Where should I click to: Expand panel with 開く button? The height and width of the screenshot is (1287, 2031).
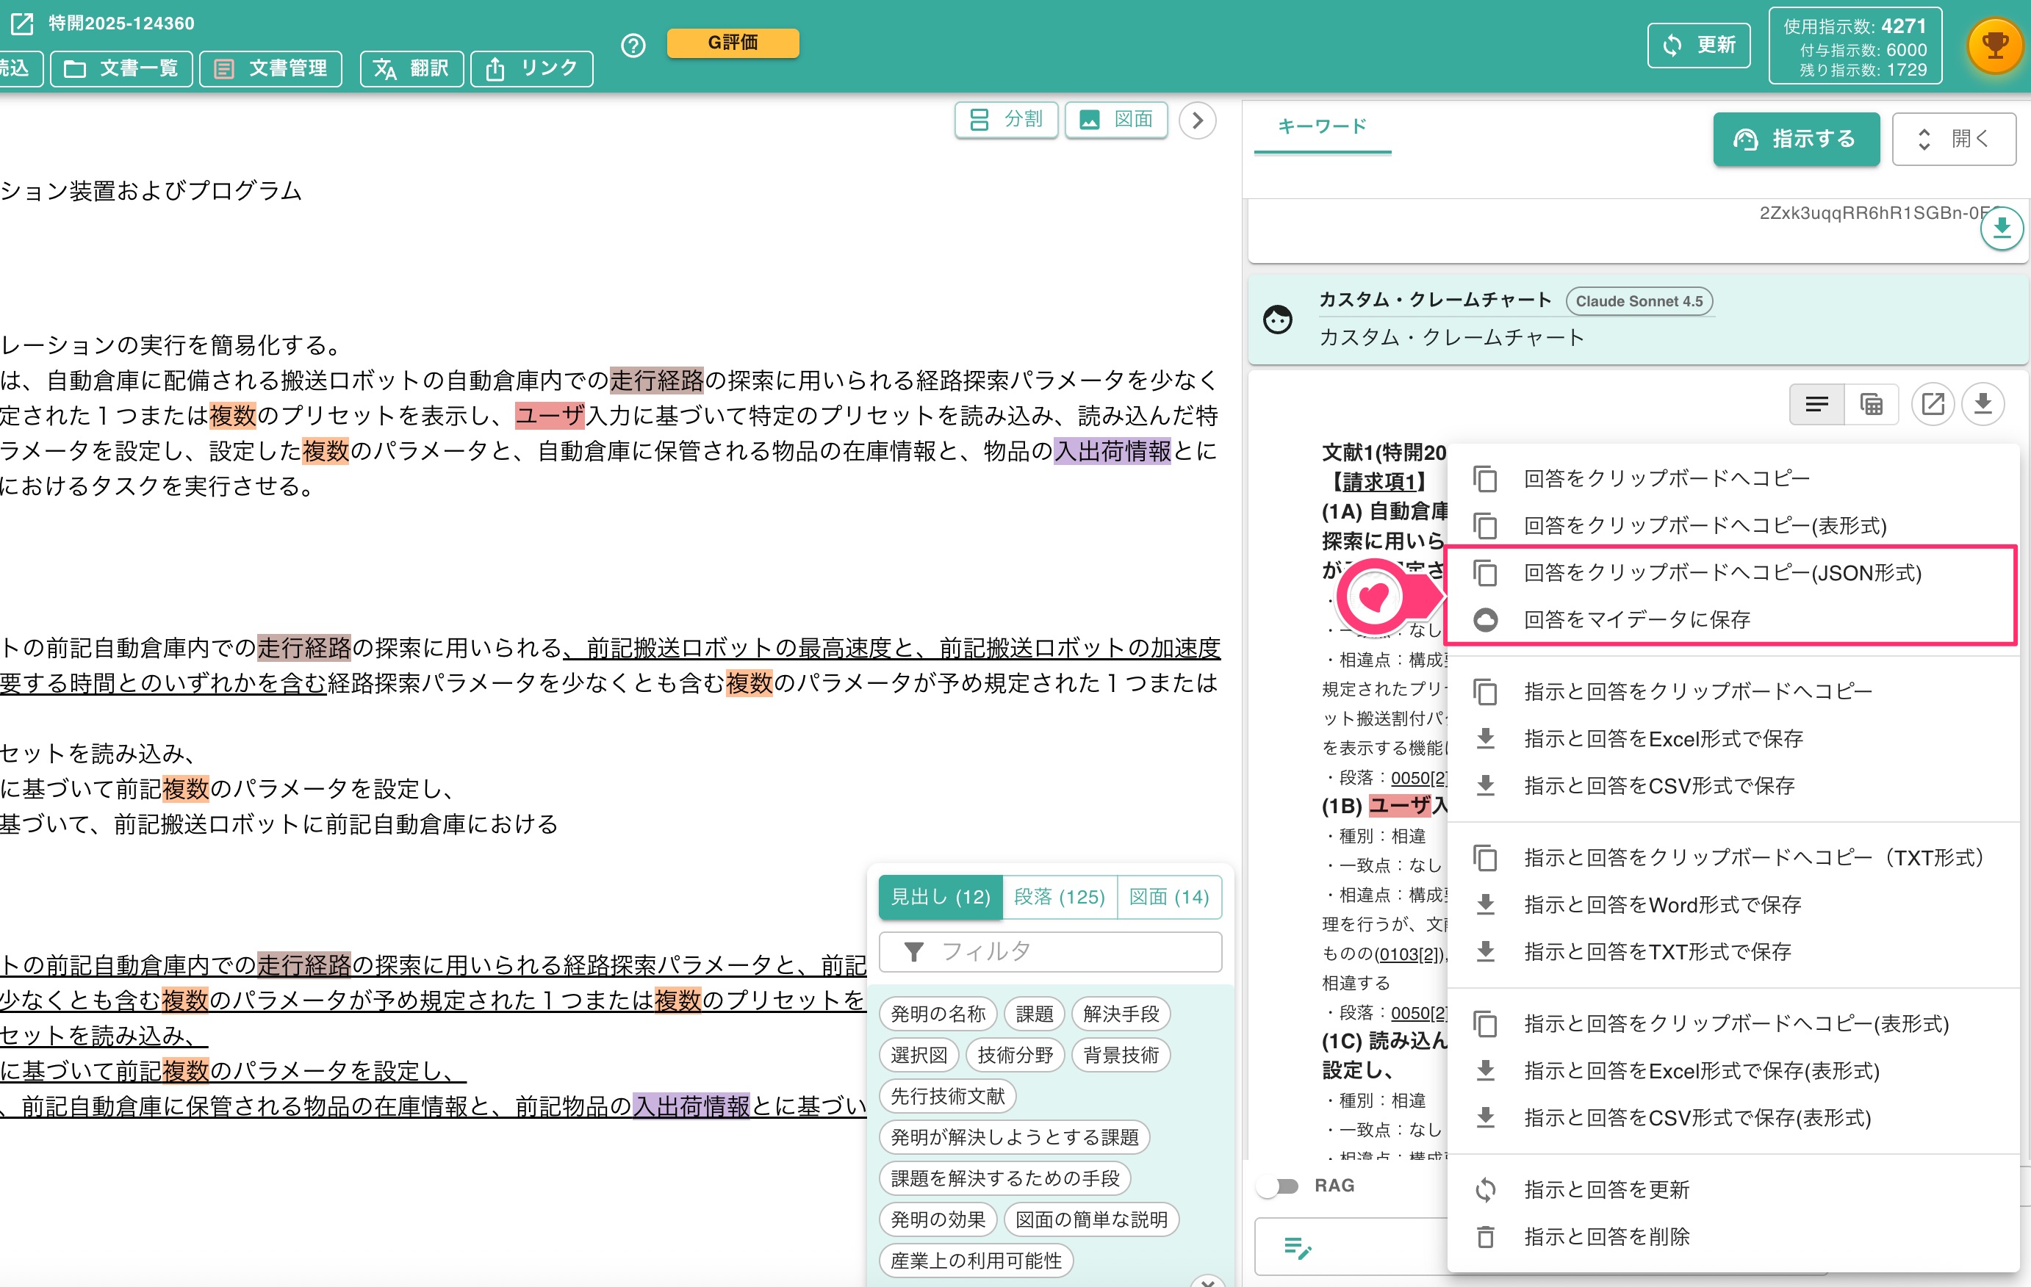(x=1953, y=138)
